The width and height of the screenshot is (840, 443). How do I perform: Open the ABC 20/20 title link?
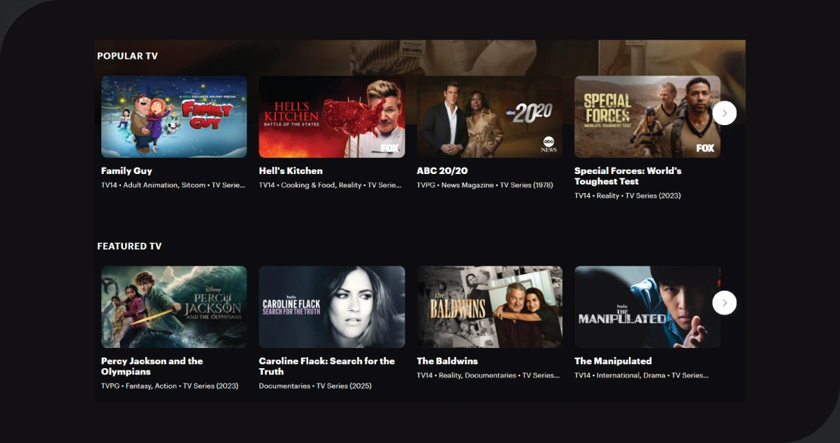pos(442,170)
